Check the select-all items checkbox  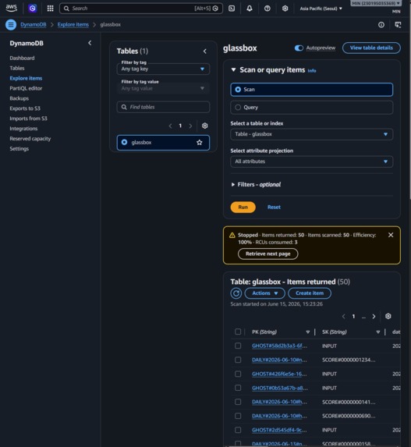[x=238, y=332]
